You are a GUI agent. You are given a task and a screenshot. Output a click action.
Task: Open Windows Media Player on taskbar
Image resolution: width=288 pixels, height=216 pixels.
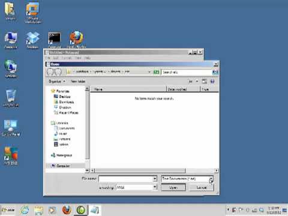coord(52,210)
